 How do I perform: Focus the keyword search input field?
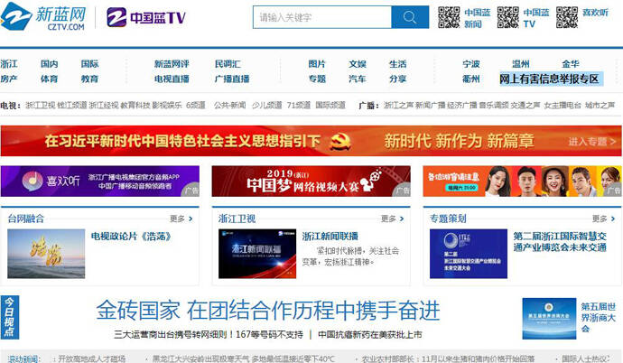point(322,17)
